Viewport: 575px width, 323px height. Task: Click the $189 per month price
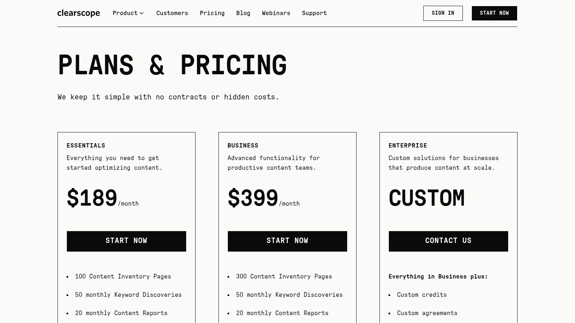coord(103,198)
